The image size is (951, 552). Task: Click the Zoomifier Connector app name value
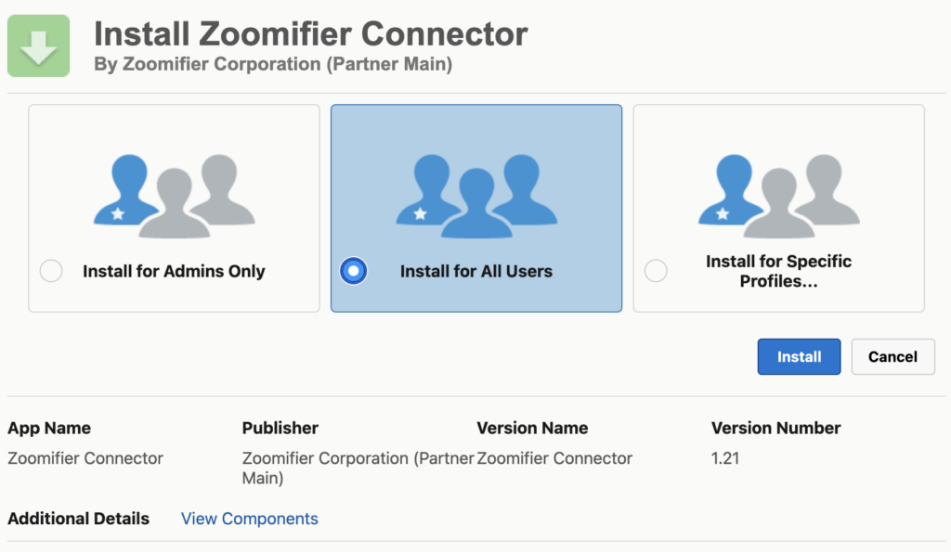coord(85,458)
